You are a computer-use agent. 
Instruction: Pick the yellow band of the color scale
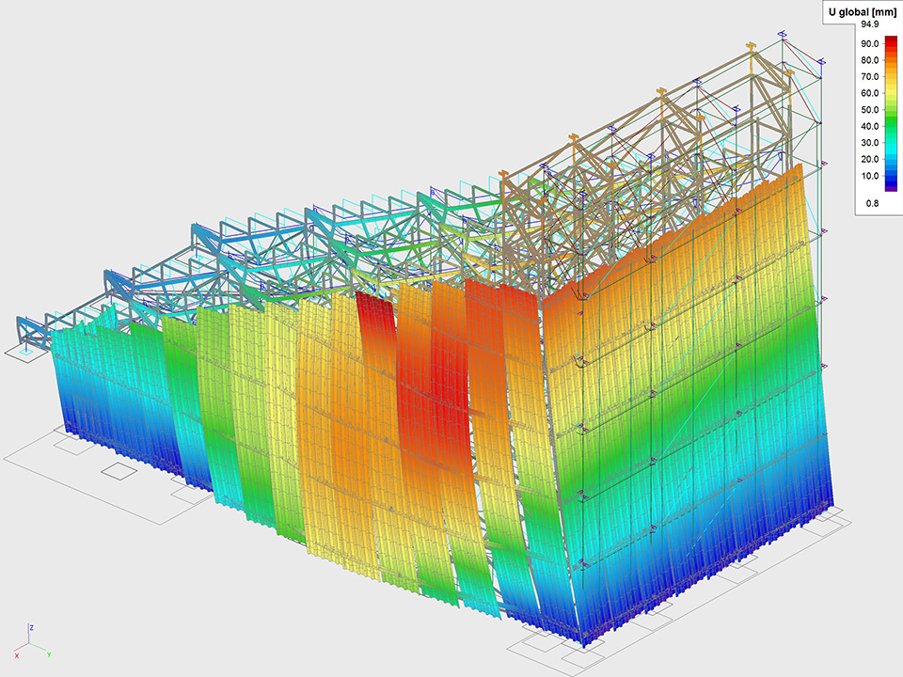click(892, 87)
